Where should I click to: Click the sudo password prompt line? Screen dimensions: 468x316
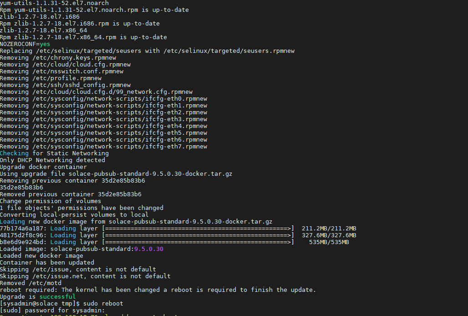(52, 310)
